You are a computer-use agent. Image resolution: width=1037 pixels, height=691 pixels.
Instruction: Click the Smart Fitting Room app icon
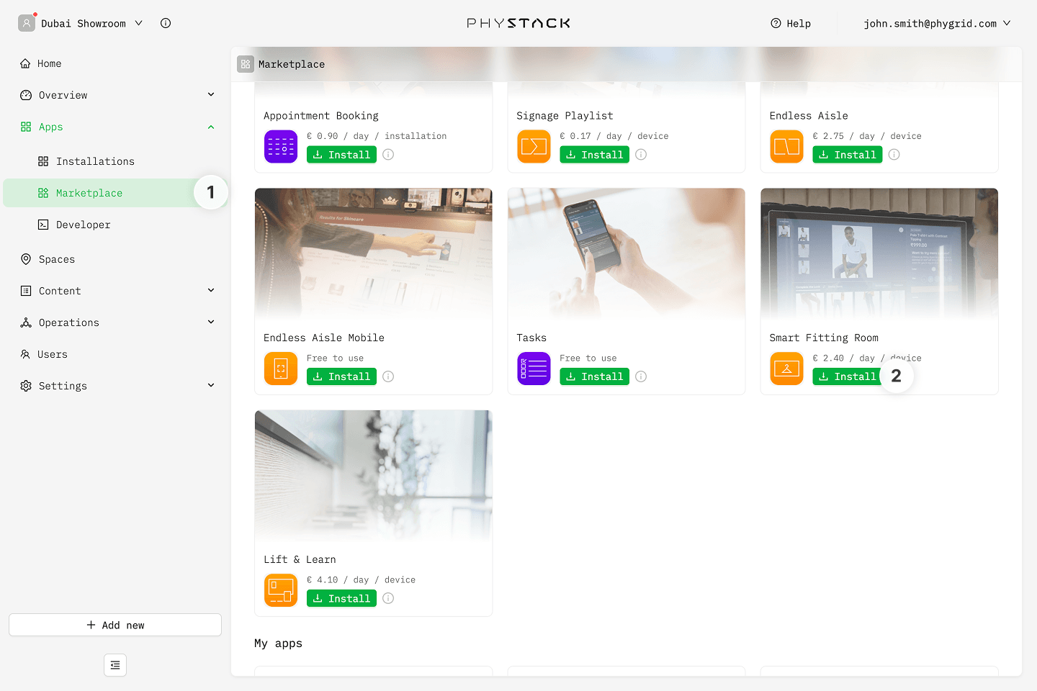[786, 369]
